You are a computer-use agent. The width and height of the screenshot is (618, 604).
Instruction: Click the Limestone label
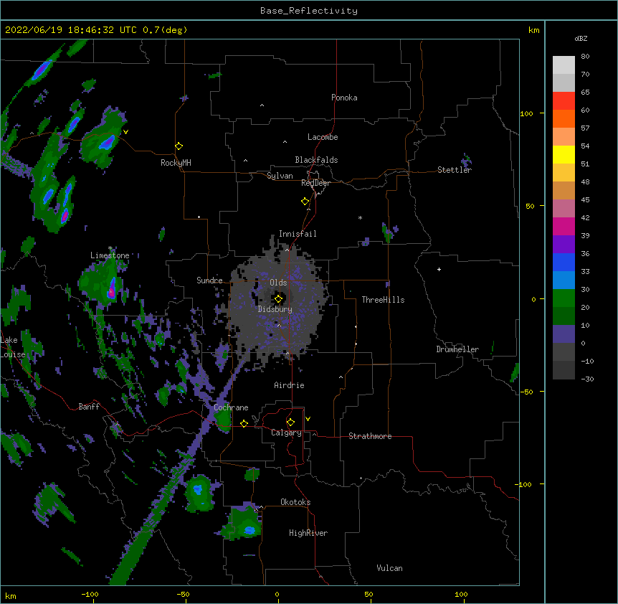pos(110,255)
